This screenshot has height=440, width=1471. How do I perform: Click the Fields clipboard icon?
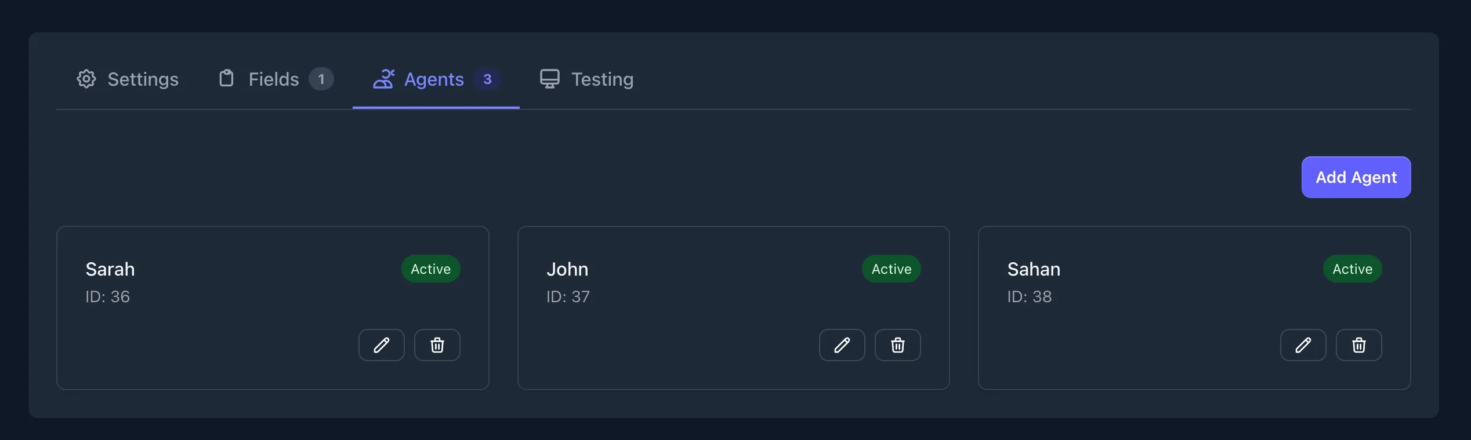point(226,78)
